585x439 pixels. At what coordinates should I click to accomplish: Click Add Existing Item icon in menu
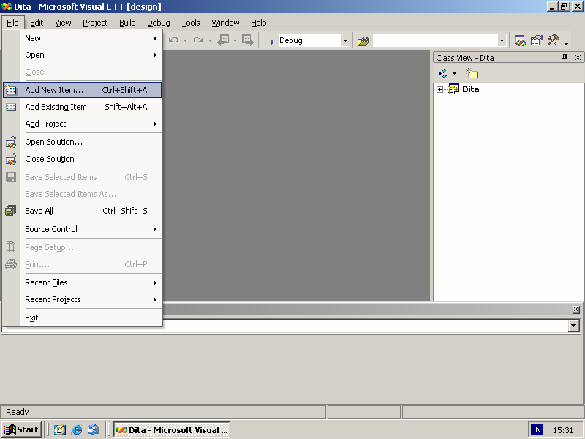click(x=11, y=107)
